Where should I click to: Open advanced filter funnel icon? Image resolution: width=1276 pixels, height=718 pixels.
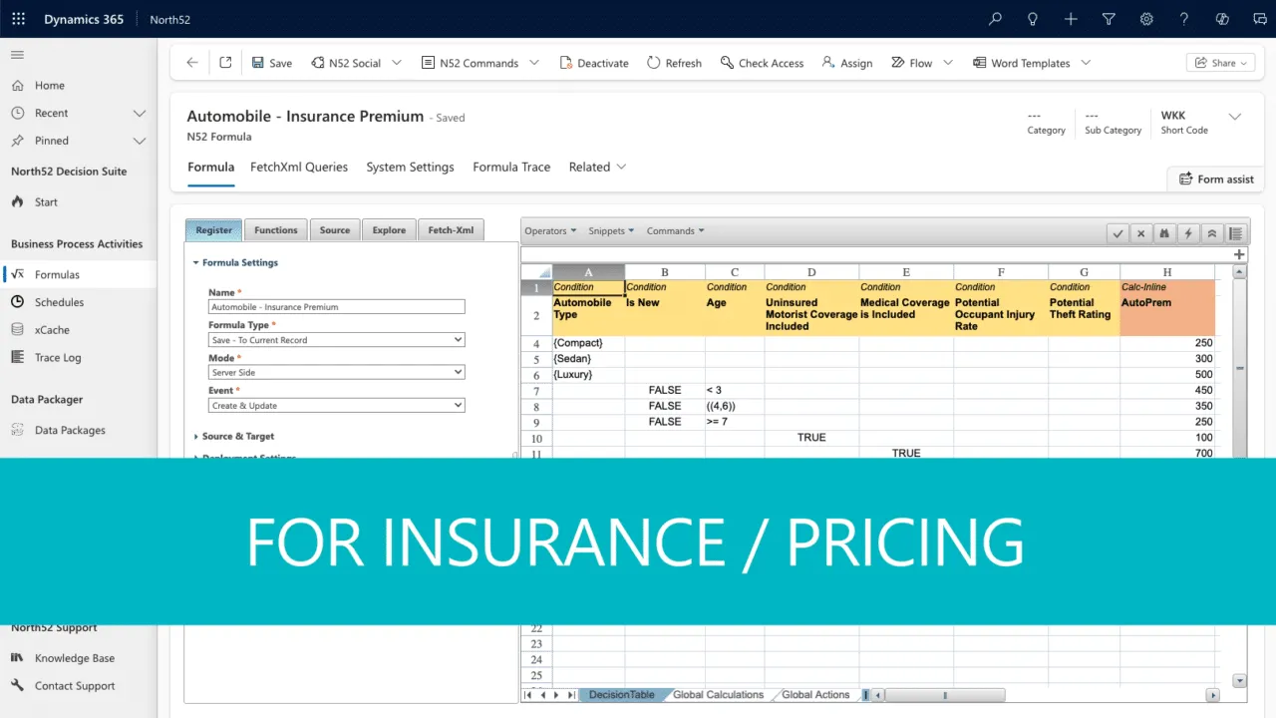(1109, 19)
